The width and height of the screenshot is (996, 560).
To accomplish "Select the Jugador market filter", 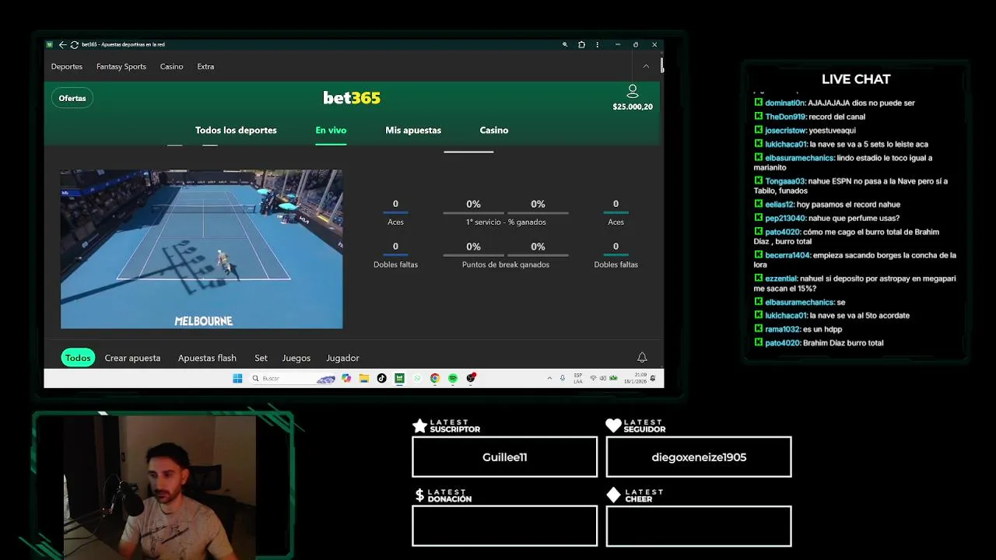I will coord(342,358).
